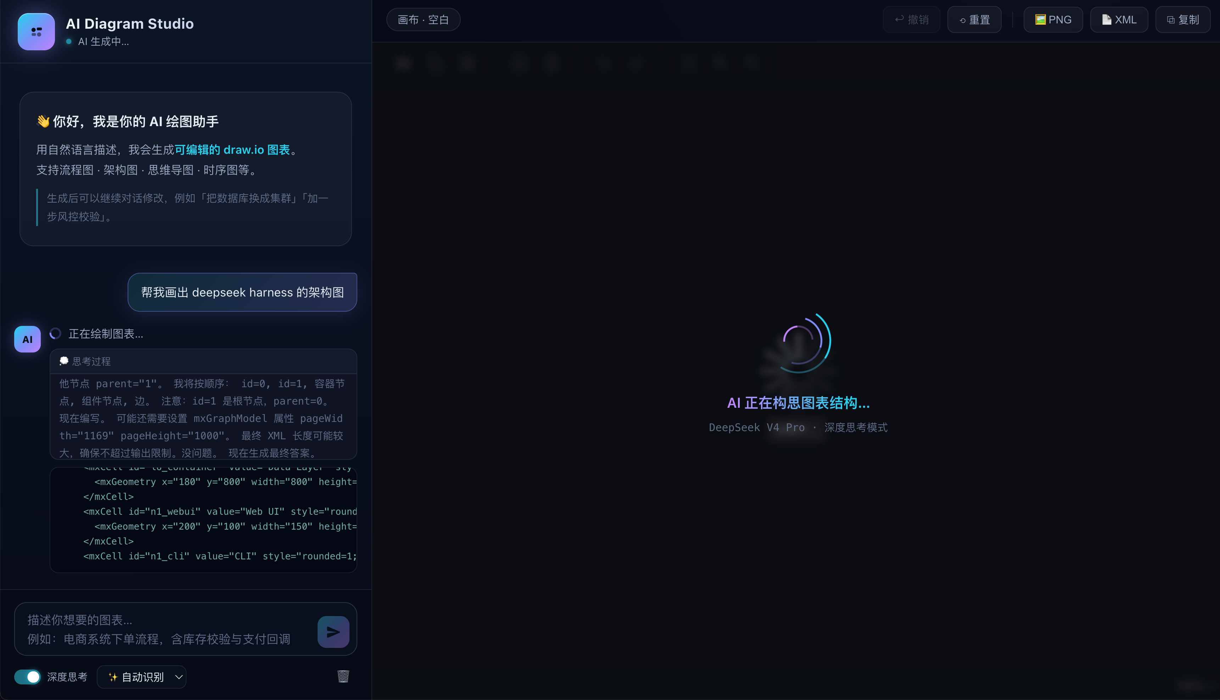Click the 复制 copy button

[x=1183, y=20]
